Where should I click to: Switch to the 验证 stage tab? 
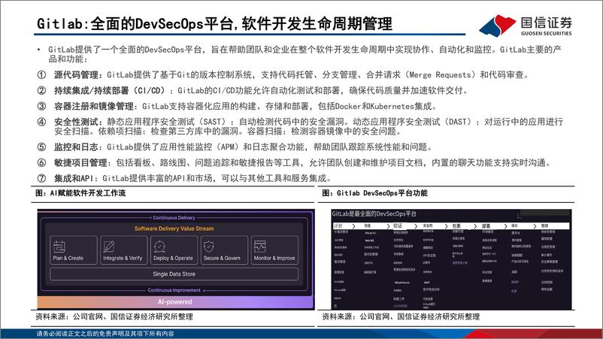[x=398, y=226]
